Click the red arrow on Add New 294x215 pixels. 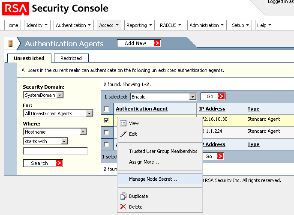coord(157,43)
